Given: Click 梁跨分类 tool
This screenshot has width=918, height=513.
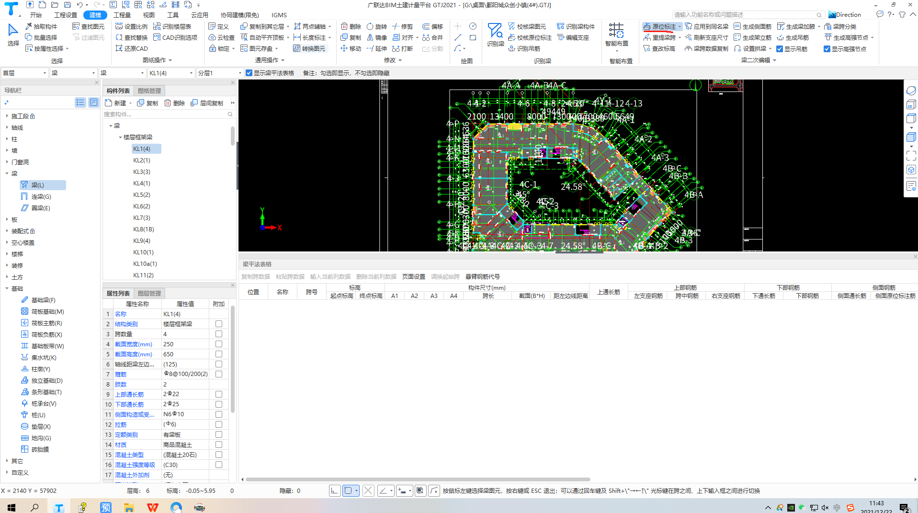Looking at the screenshot, I should pos(840,26).
